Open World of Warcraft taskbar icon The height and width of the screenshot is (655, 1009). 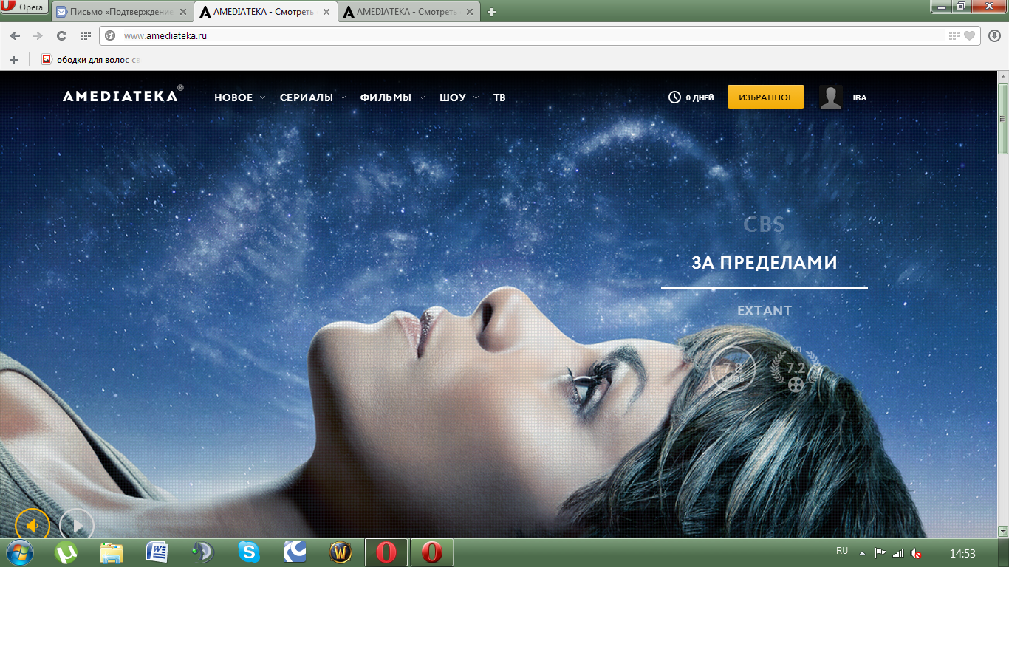pyautogui.click(x=341, y=552)
